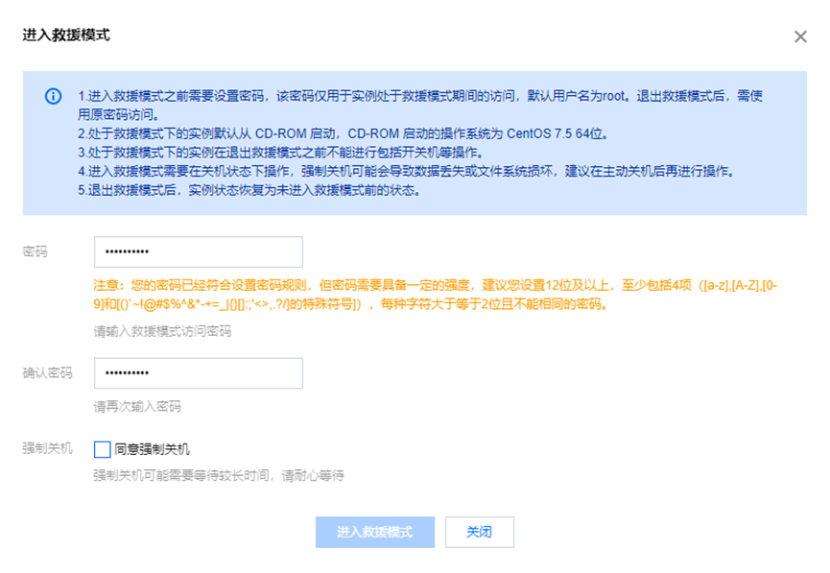The image size is (830, 573).
Task: Tick the 同意强制关机 checkbox
Action: coord(102,449)
